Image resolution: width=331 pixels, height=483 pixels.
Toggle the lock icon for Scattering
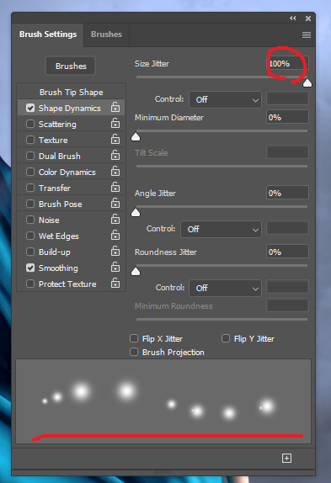point(115,123)
